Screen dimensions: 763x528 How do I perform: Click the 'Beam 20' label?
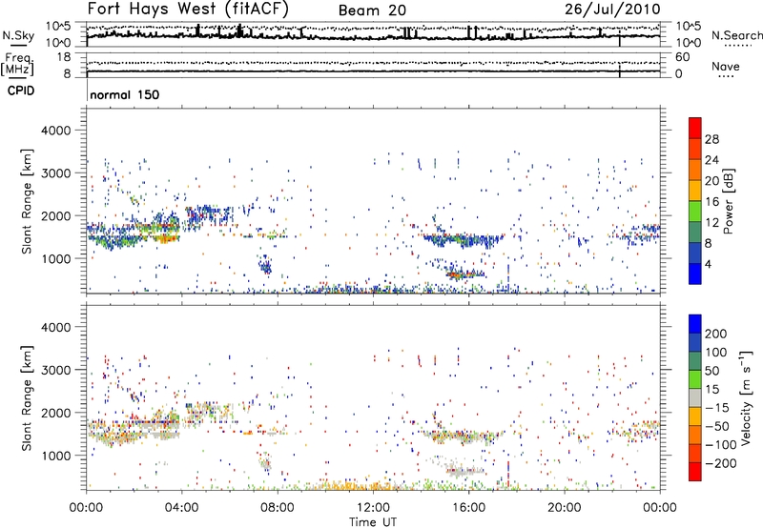tap(372, 10)
